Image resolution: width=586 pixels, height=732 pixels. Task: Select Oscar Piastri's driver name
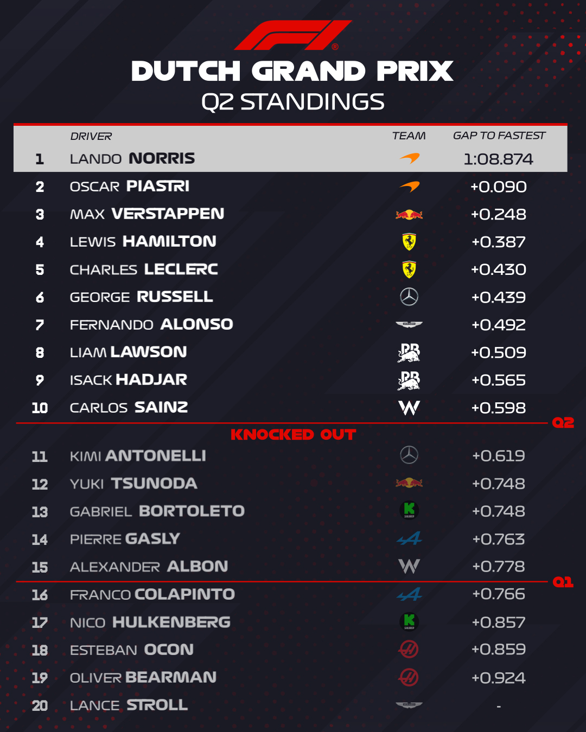[130, 187]
